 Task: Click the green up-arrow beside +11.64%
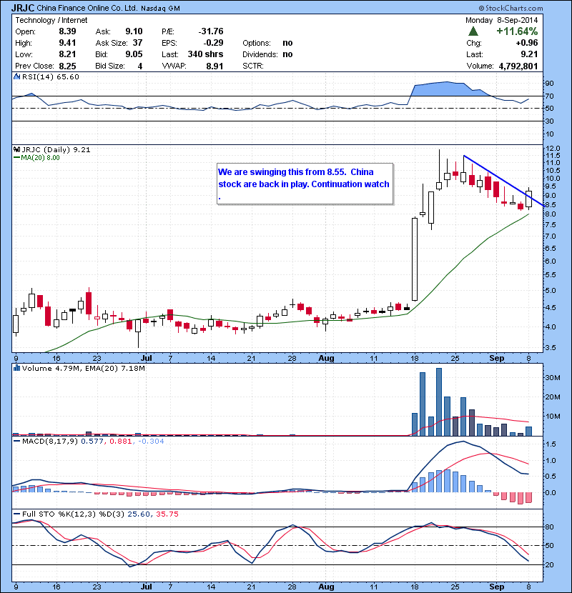(473, 32)
